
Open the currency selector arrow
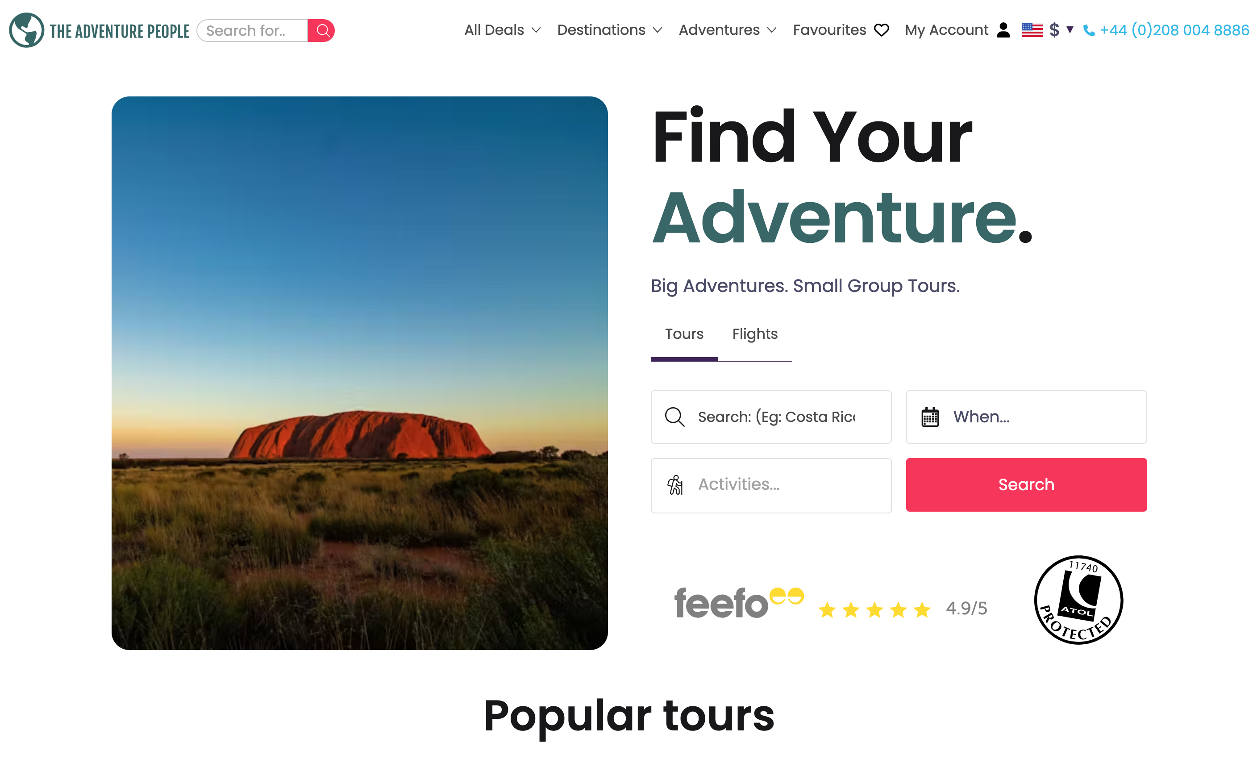point(1070,31)
